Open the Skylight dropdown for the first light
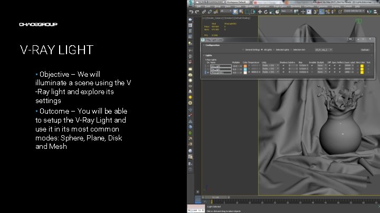Image resolution: width=380 pixels, height=213 pixels. (322, 66)
